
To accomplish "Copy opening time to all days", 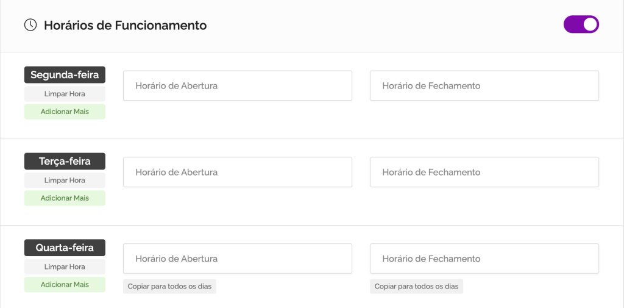I will 169,287.
